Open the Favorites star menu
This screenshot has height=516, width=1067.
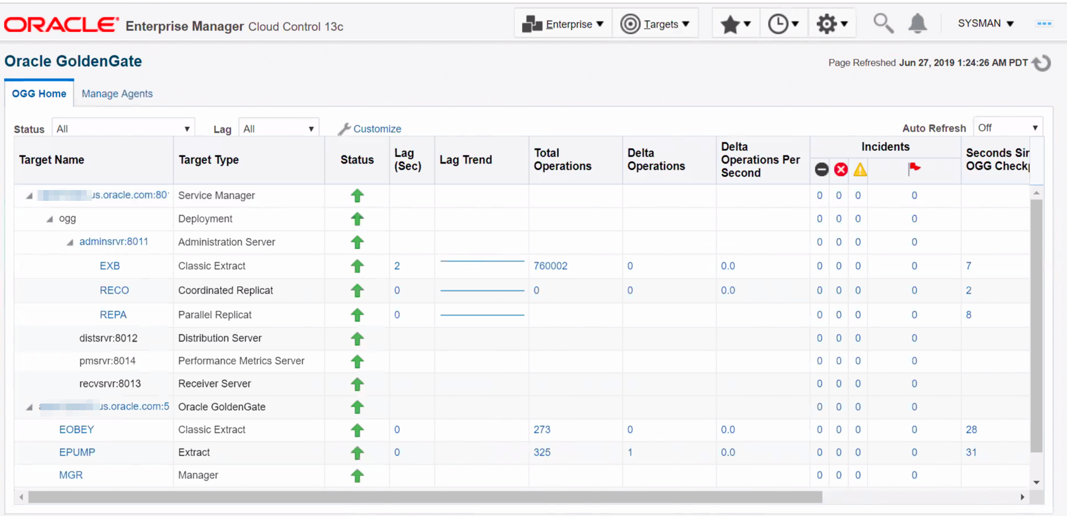(735, 24)
